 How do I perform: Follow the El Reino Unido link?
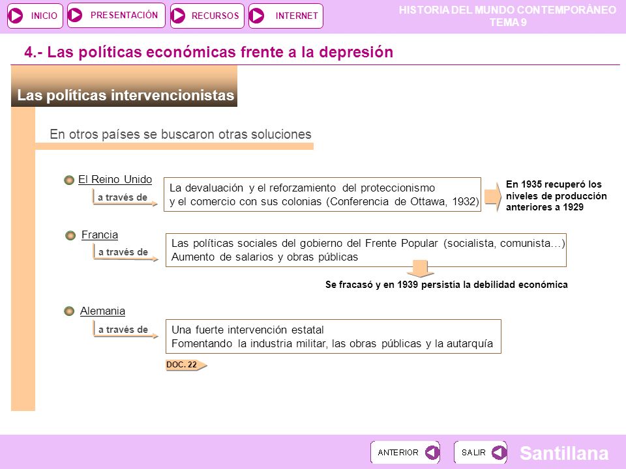pyautogui.click(x=115, y=180)
